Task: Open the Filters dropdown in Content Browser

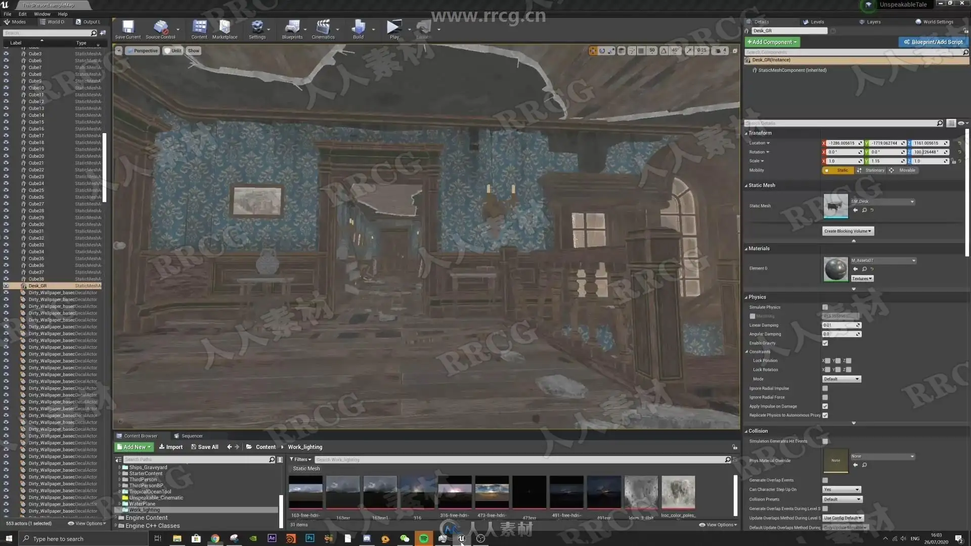Action: tap(300, 460)
